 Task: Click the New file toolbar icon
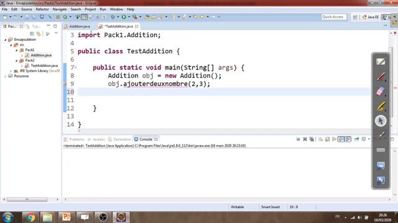click(5, 17)
